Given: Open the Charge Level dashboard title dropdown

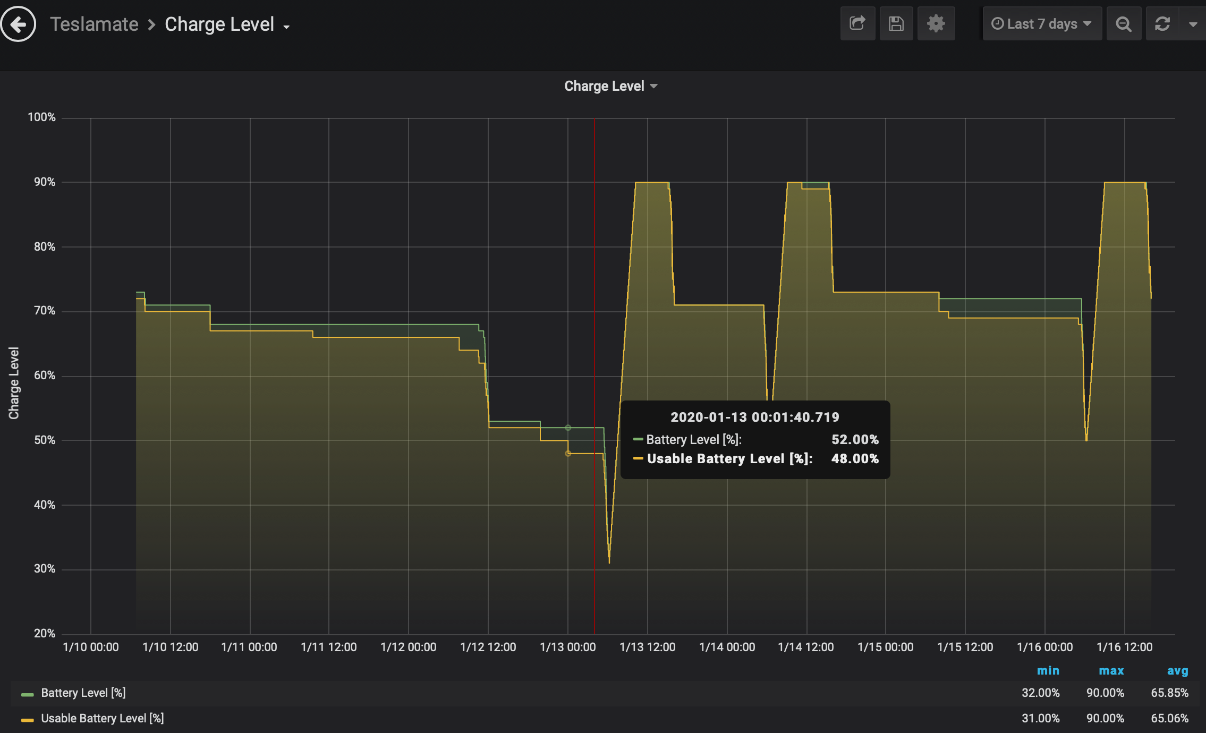Looking at the screenshot, I should point(227,24).
